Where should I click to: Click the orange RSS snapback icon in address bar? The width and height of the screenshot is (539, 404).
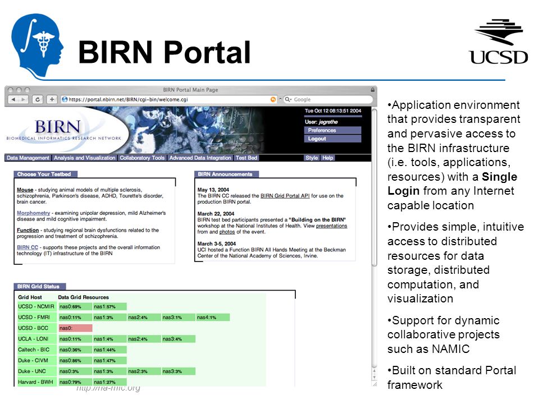[x=273, y=100]
